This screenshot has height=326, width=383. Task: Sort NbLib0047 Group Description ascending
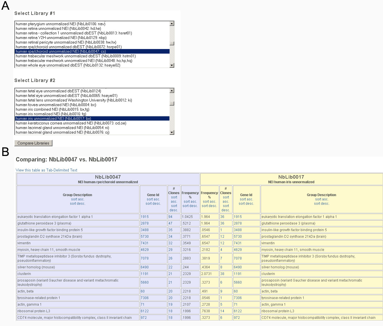77,199
